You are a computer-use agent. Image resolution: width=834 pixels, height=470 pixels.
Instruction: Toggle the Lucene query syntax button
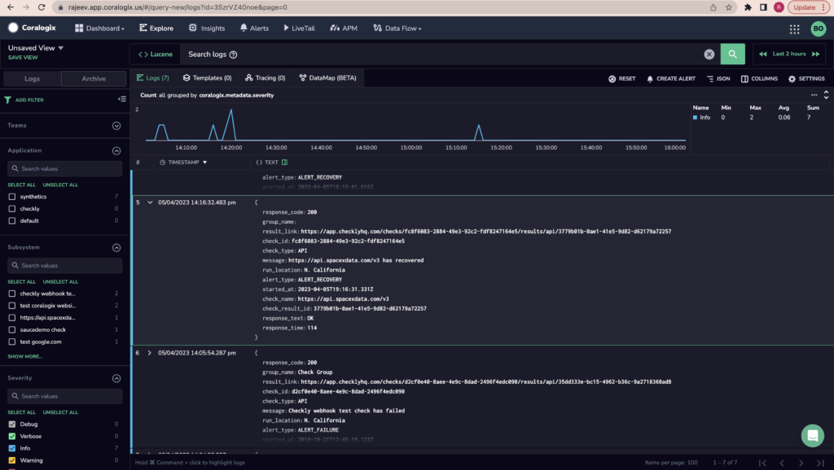coord(156,54)
